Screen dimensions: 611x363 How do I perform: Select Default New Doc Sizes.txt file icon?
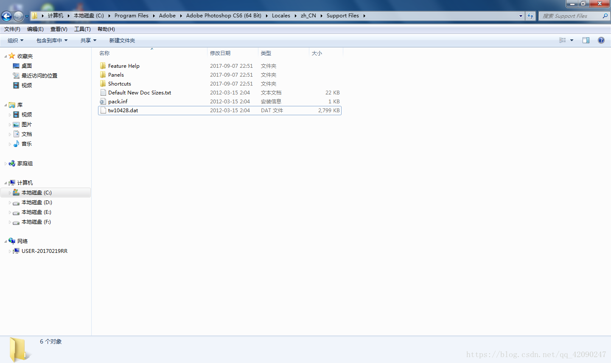pos(103,92)
